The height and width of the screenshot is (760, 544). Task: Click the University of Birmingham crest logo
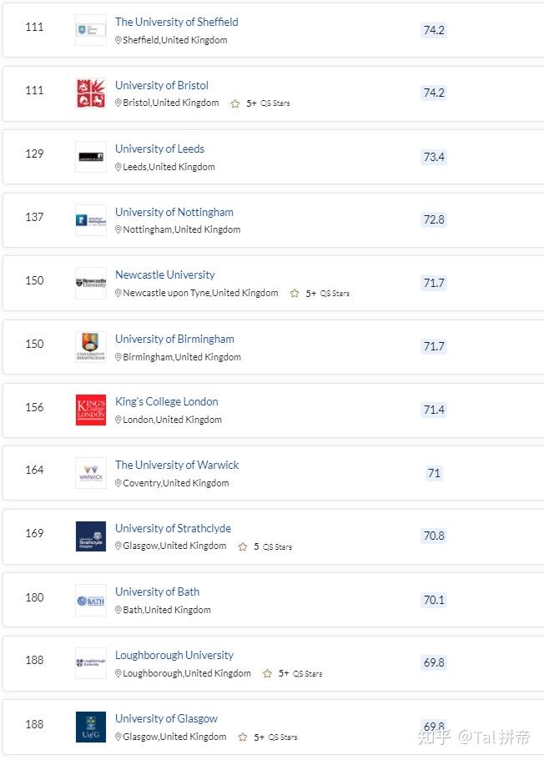pyautogui.click(x=90, y=346)
